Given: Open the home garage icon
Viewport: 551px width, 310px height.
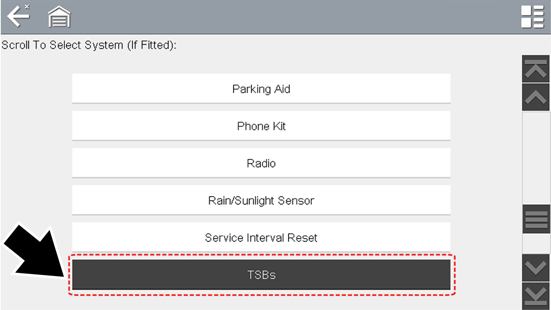Looking at the screenshot, I should (x=59, y=18).
